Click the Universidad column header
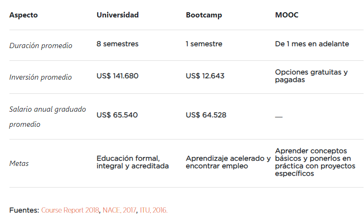 click(118, 15)
